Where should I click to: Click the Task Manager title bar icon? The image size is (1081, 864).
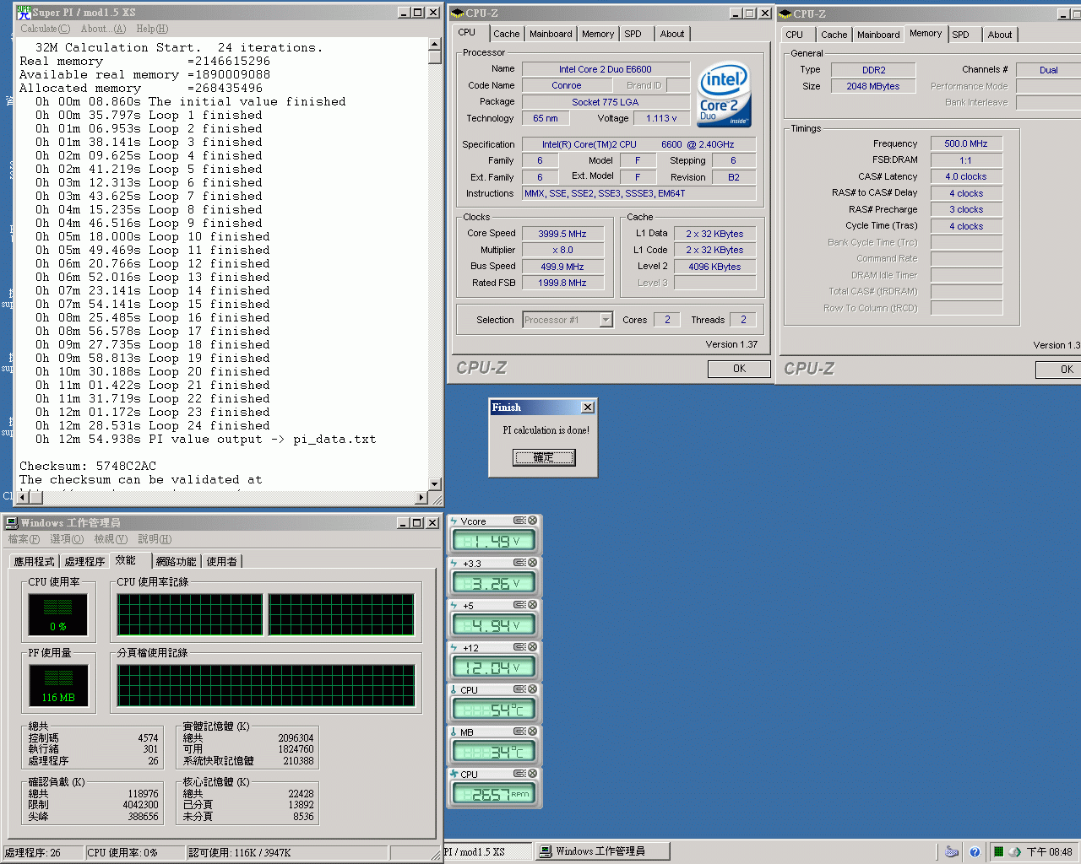click(x=12, y=523)
